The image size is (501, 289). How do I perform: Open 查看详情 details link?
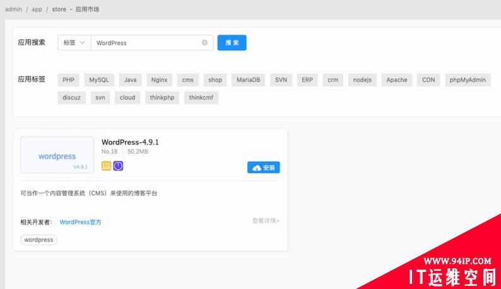pyautogui.click(x=266, y=221)
